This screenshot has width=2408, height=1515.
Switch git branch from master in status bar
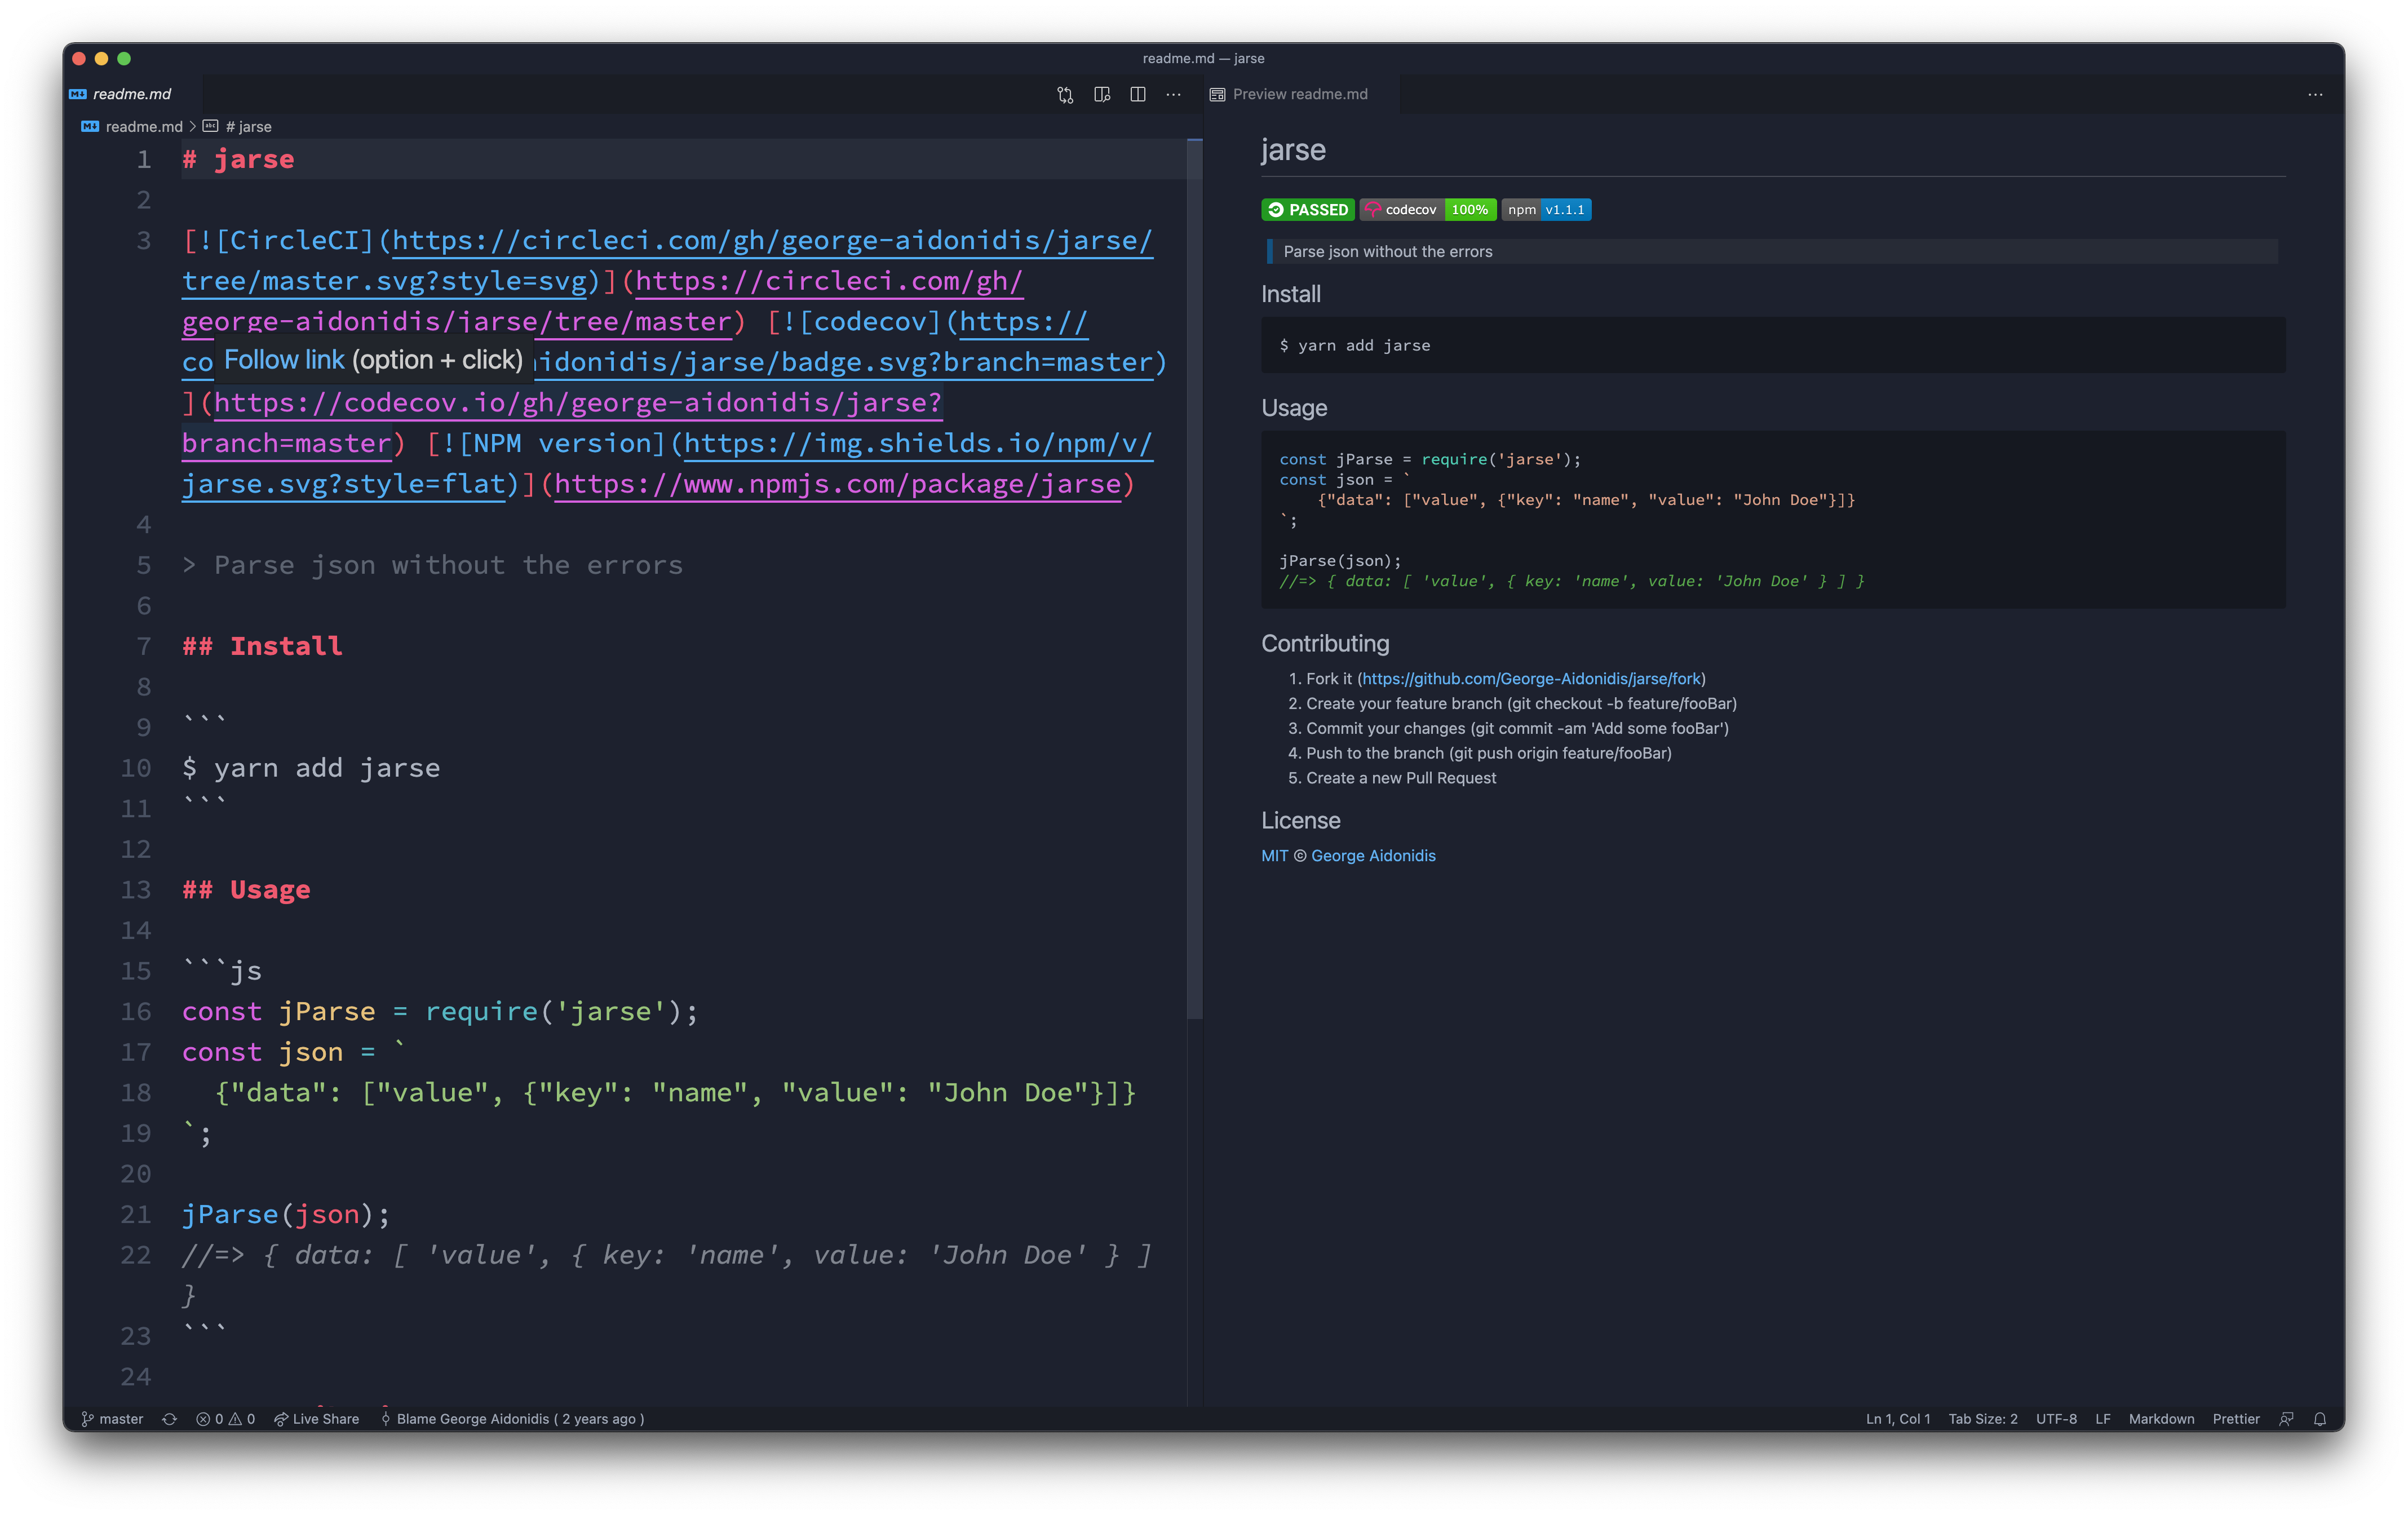coord(112,1418)
